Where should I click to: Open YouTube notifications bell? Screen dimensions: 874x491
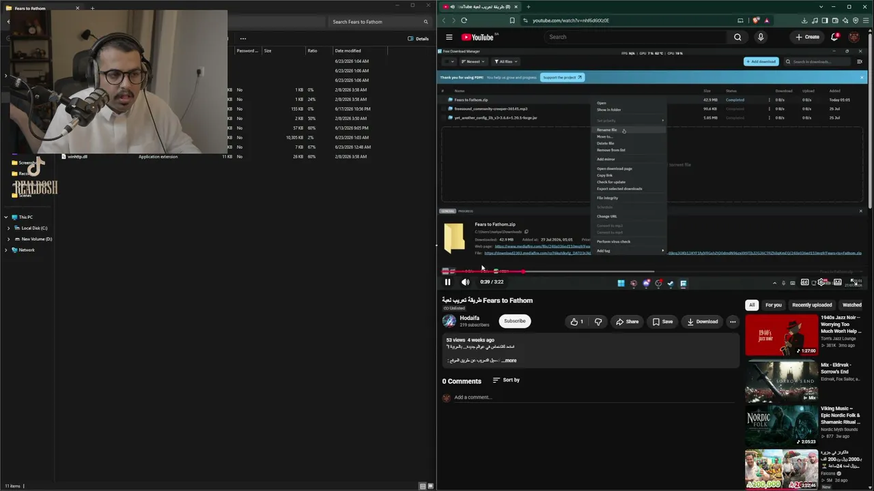[834, 37]
